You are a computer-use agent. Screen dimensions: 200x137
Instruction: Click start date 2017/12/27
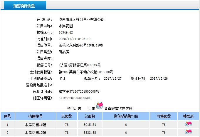click(113, 78)
